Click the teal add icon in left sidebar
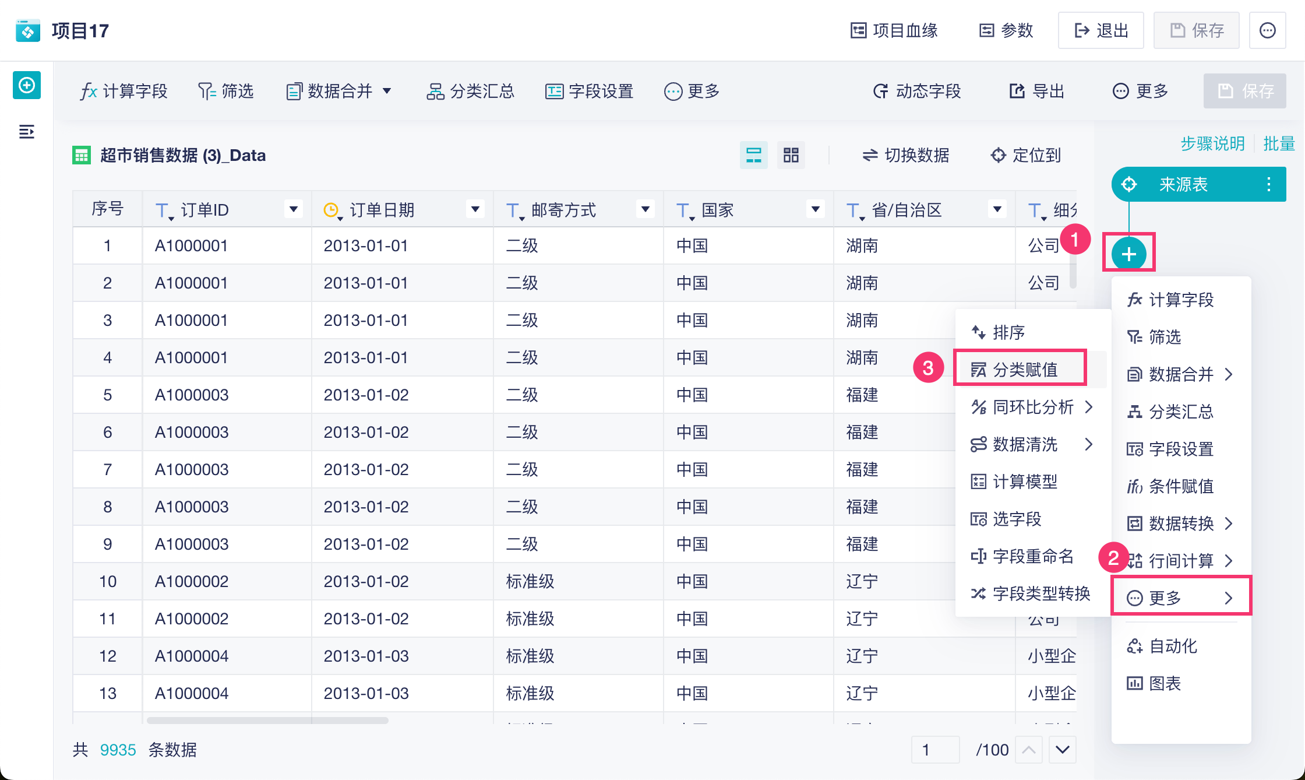Viewport: 1305px width, 780px height. [27, 86]
